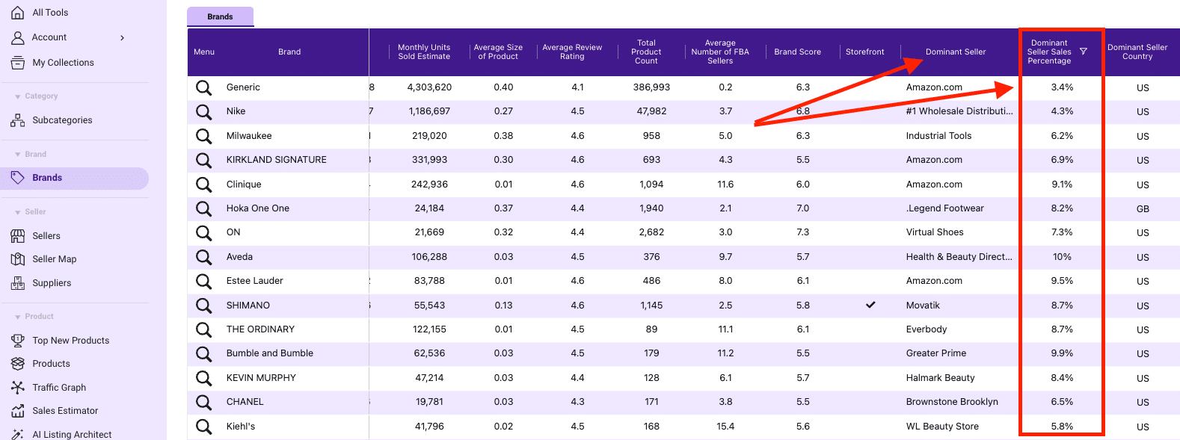Viewport: 1180px width, 440px height.
Task: Click the Brand column header
Action: (x=289, y=52)
